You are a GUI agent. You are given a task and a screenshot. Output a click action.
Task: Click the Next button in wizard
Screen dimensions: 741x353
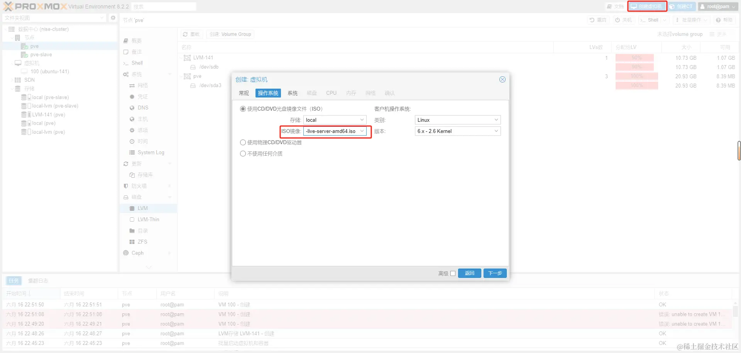point(495,273)
